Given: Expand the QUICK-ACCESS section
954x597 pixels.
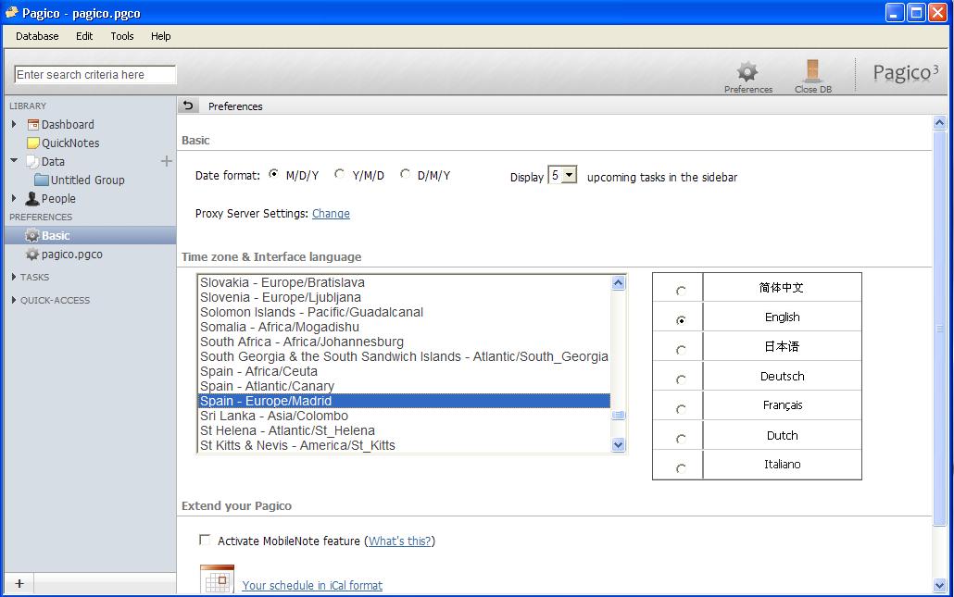Looking at the screenshot, I should coord(14,300).
